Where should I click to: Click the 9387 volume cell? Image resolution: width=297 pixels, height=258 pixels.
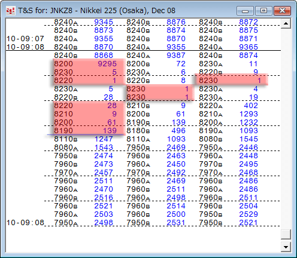point(176,56)
